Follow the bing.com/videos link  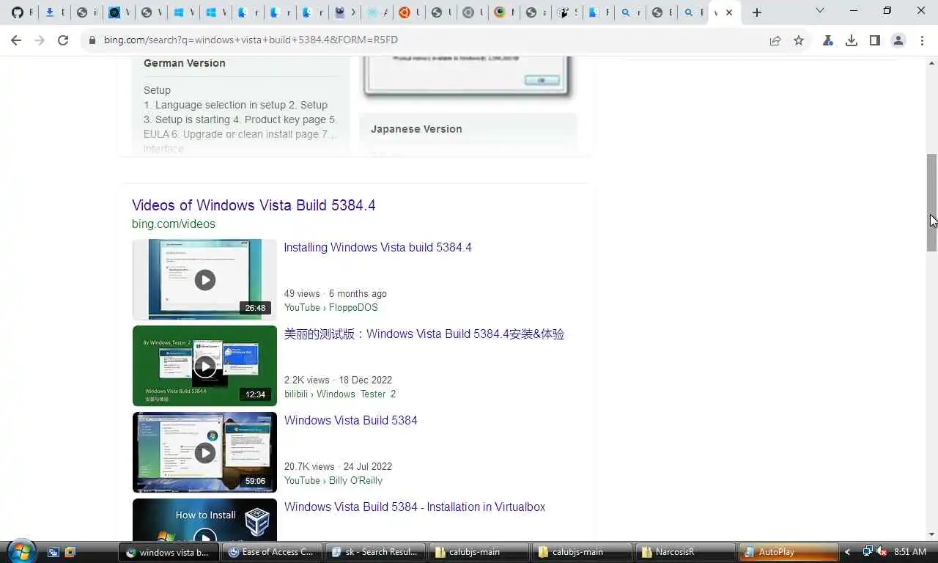point(174,224)
